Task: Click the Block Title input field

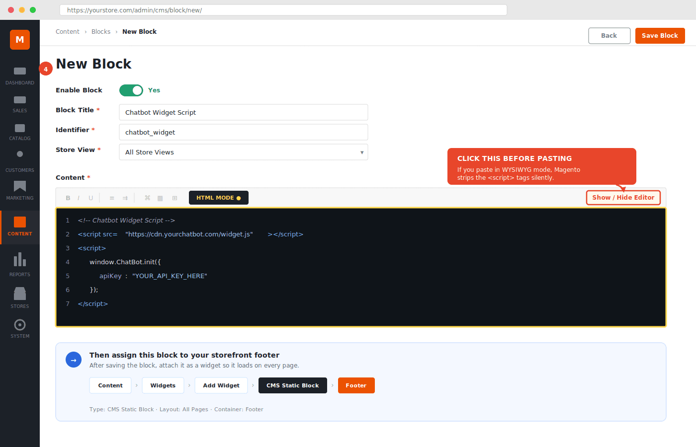Action: pos(243,112)
